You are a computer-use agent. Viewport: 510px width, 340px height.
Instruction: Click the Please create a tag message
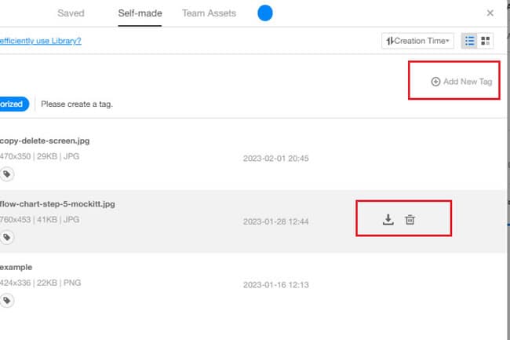tap(77, 104)
